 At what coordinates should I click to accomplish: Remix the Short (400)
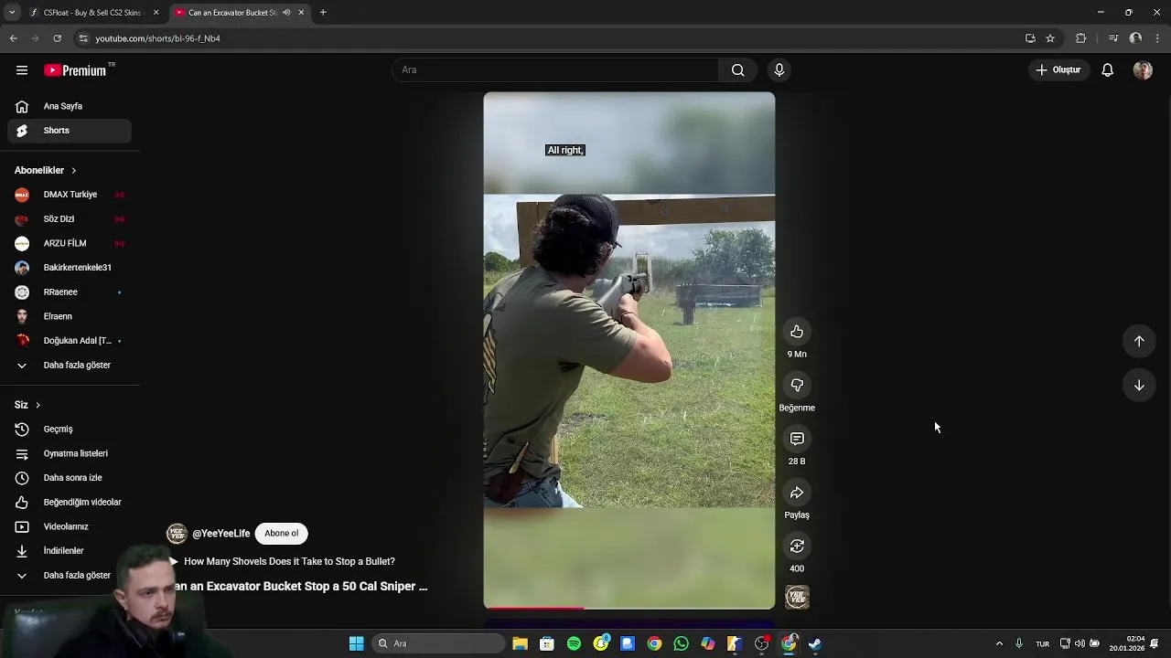tap(797, 547)
